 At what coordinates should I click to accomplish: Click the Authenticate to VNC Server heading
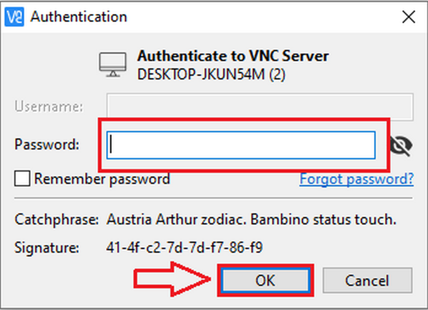tap(233, 56)
